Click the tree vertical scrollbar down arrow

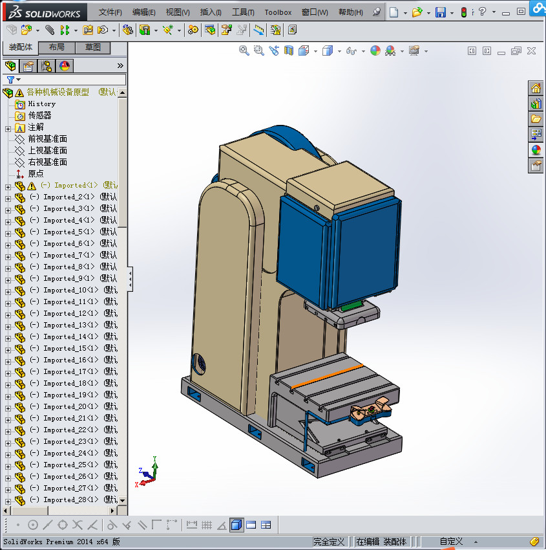pyautogui.click(x=122, y=500)
